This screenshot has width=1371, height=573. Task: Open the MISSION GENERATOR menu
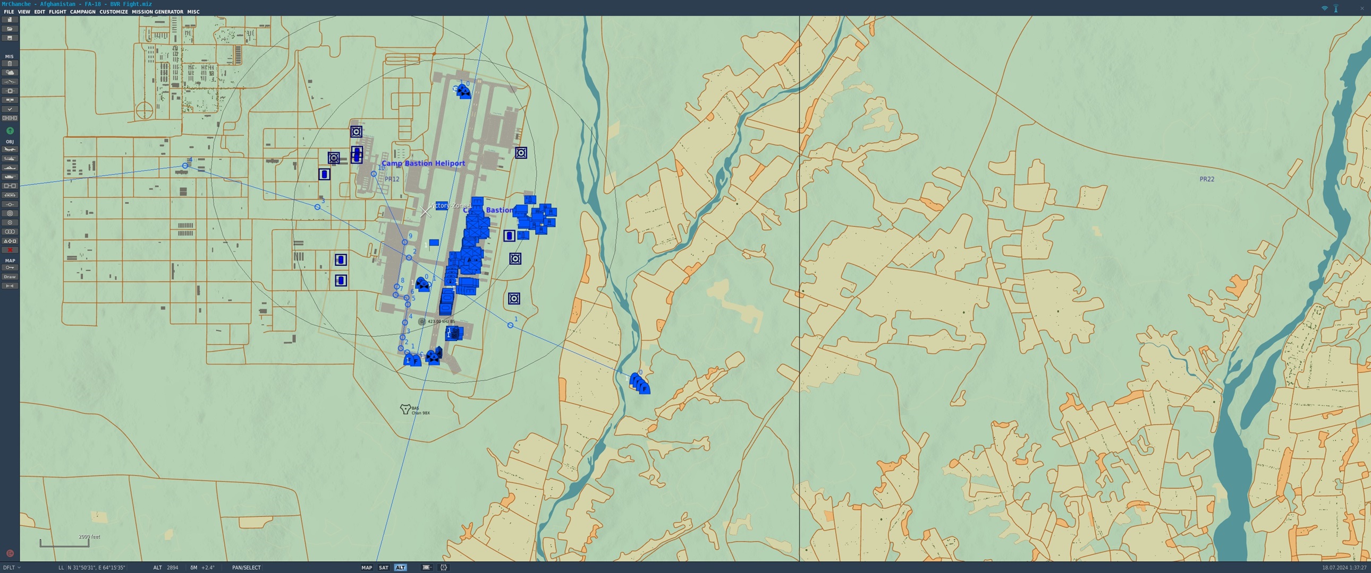click(x=157, y=12)
